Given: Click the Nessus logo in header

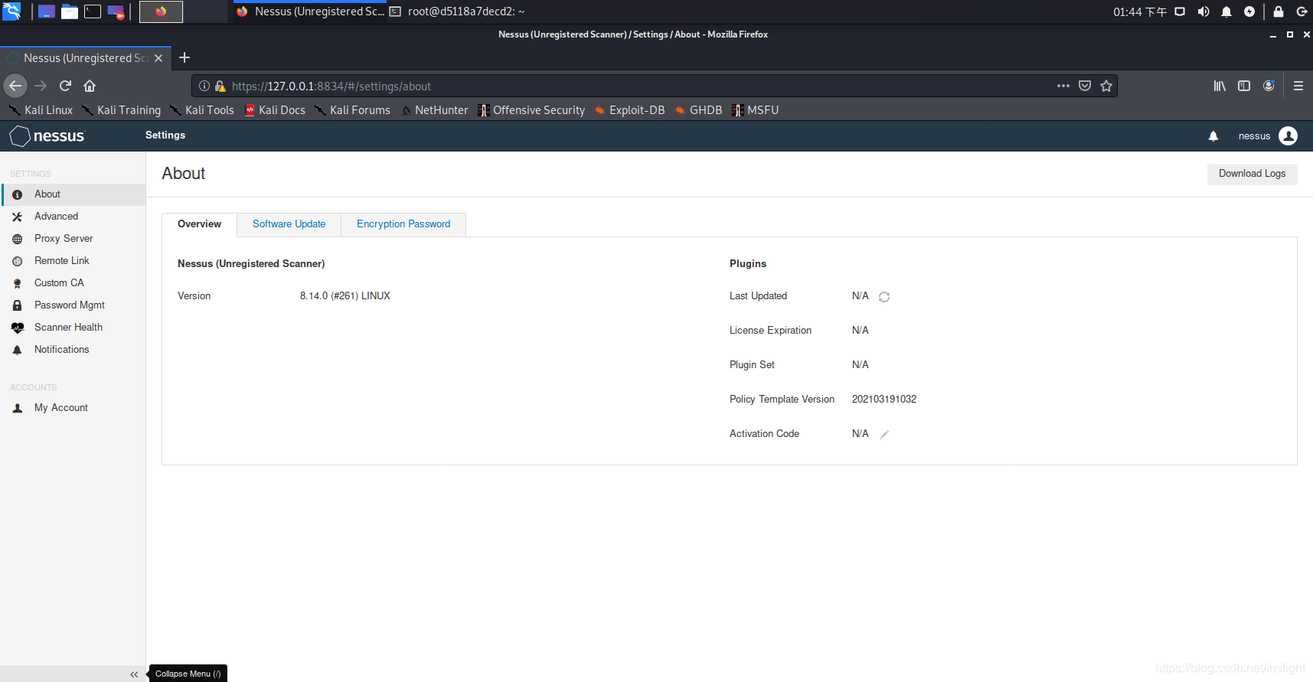Looking at the screenshot, I should pyautogui.click(x=47, y=136).
